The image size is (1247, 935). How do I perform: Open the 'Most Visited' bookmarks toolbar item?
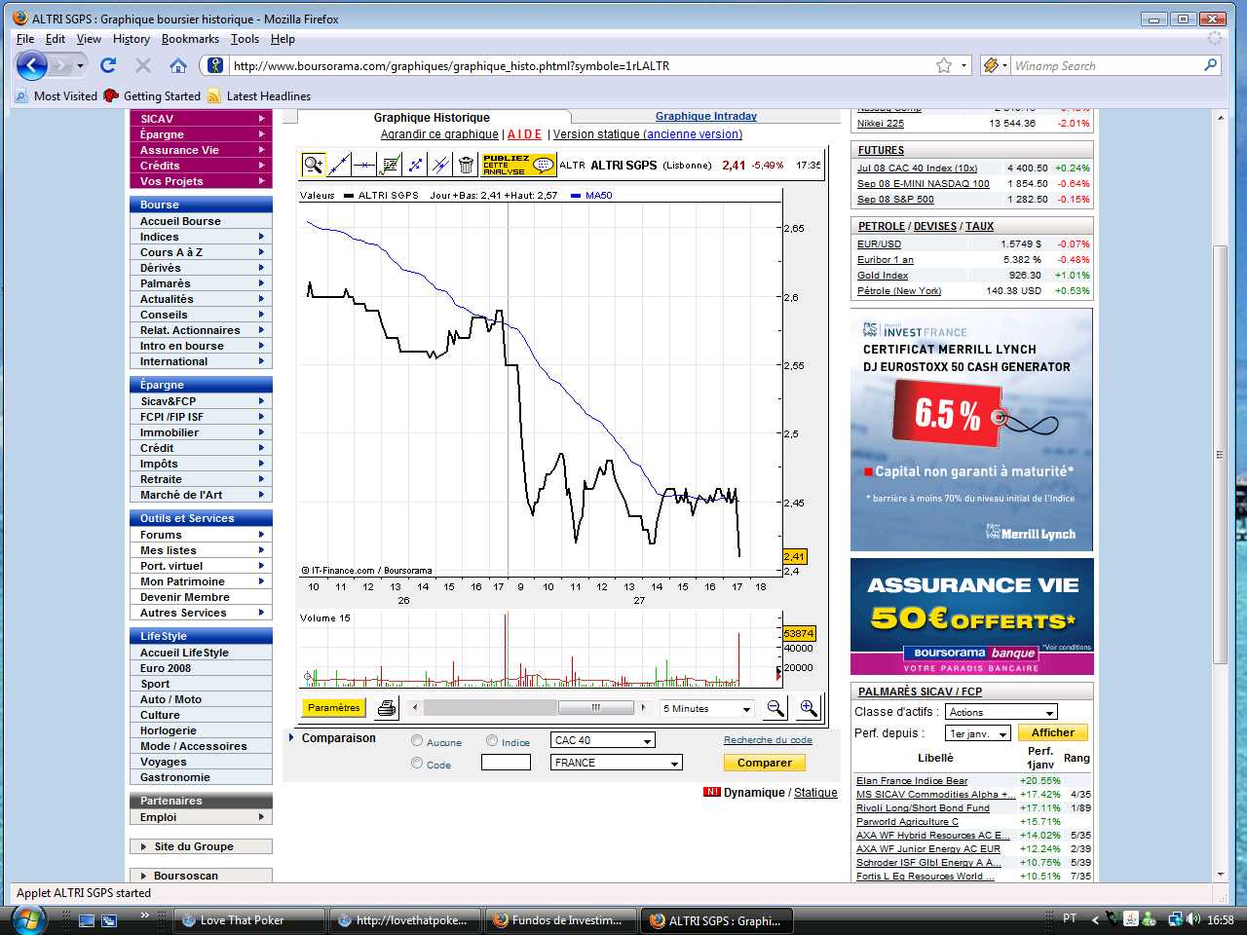tap(56, 95)
